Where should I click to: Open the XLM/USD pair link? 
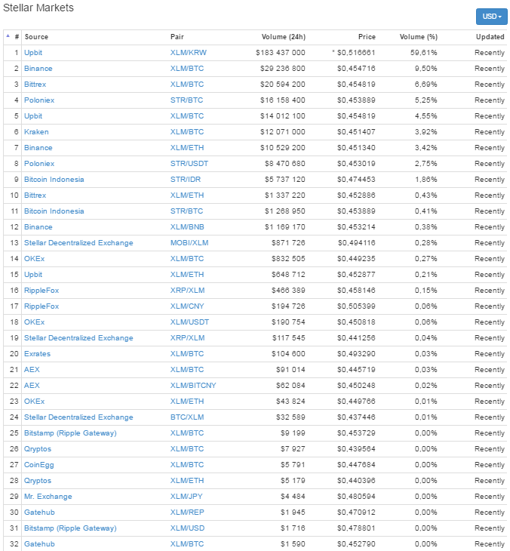[x=187, y=528]
